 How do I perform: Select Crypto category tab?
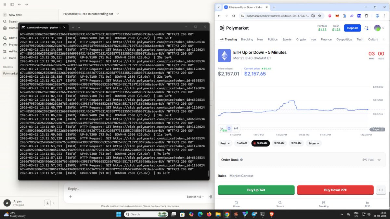pos(301,39)
